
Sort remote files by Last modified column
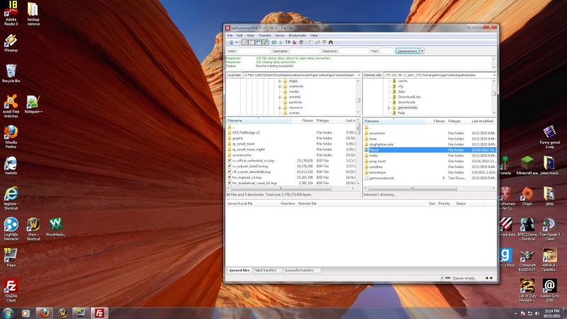click(483, 121)
